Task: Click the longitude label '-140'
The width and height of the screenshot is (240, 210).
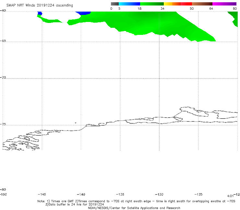Action: [x=81, y=194]
